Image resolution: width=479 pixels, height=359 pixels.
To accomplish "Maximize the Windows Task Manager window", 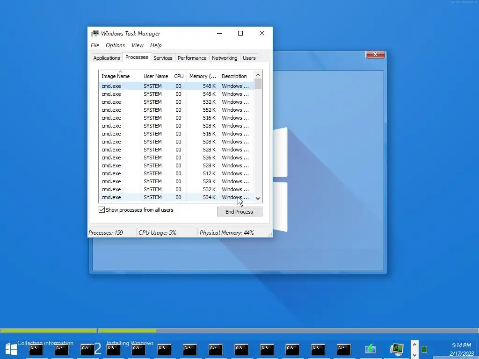I will (x=240, y=33).
